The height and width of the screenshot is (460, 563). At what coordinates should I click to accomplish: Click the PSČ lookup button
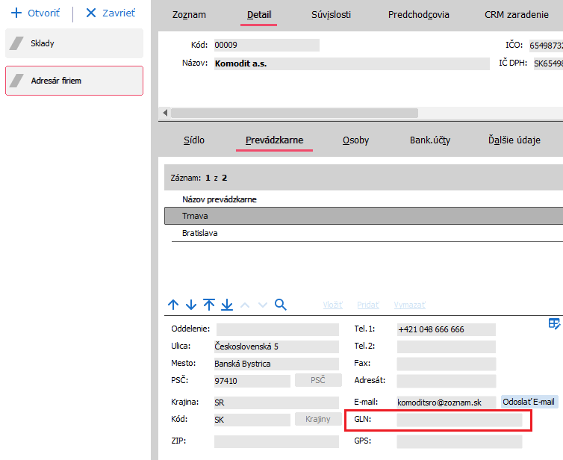[317, 381]
